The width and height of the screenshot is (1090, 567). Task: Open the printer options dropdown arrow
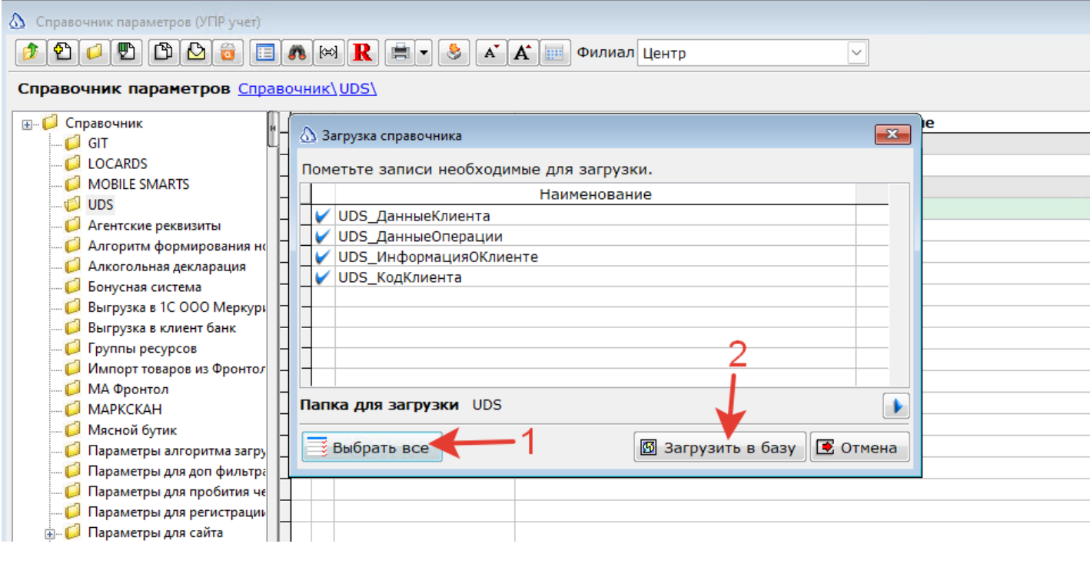click(425, 53)
